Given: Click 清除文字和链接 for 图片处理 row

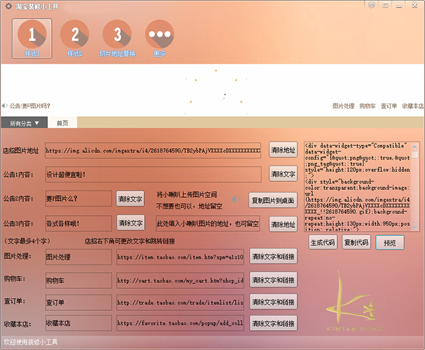Looking at the screenshot, I should pyautogui.click(x=273, y=256).
